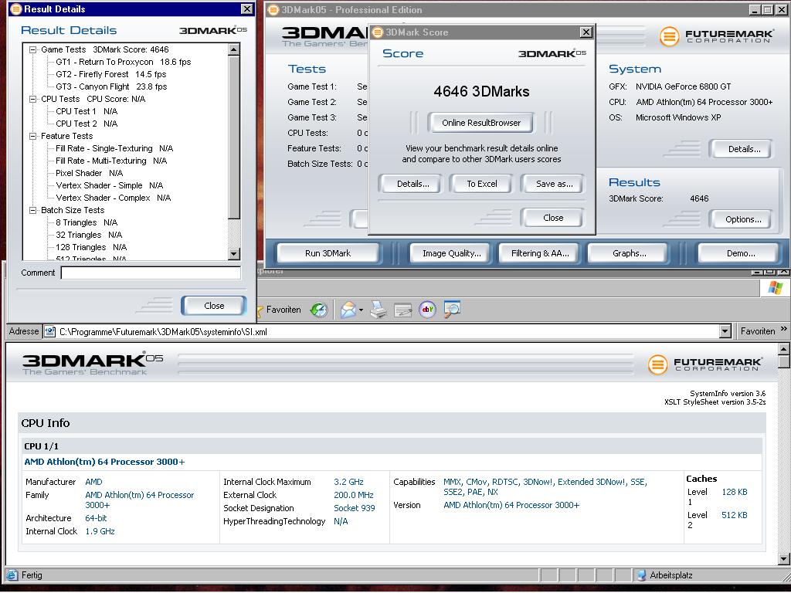Click Run 3DMark button

[328, 253]
